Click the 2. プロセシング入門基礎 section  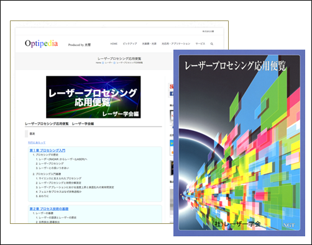[x=47, y=174]
